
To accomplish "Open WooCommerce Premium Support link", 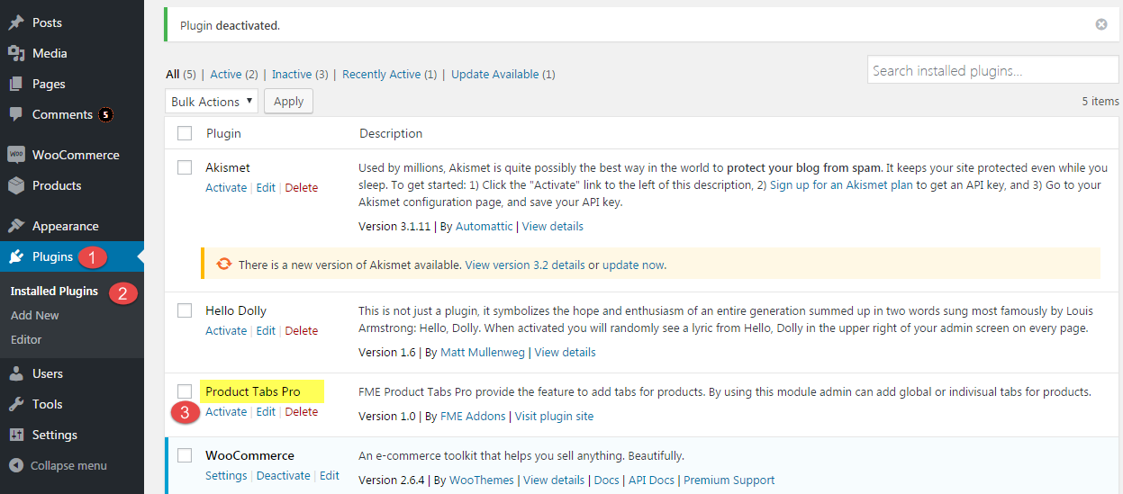I will pos(729,480).
